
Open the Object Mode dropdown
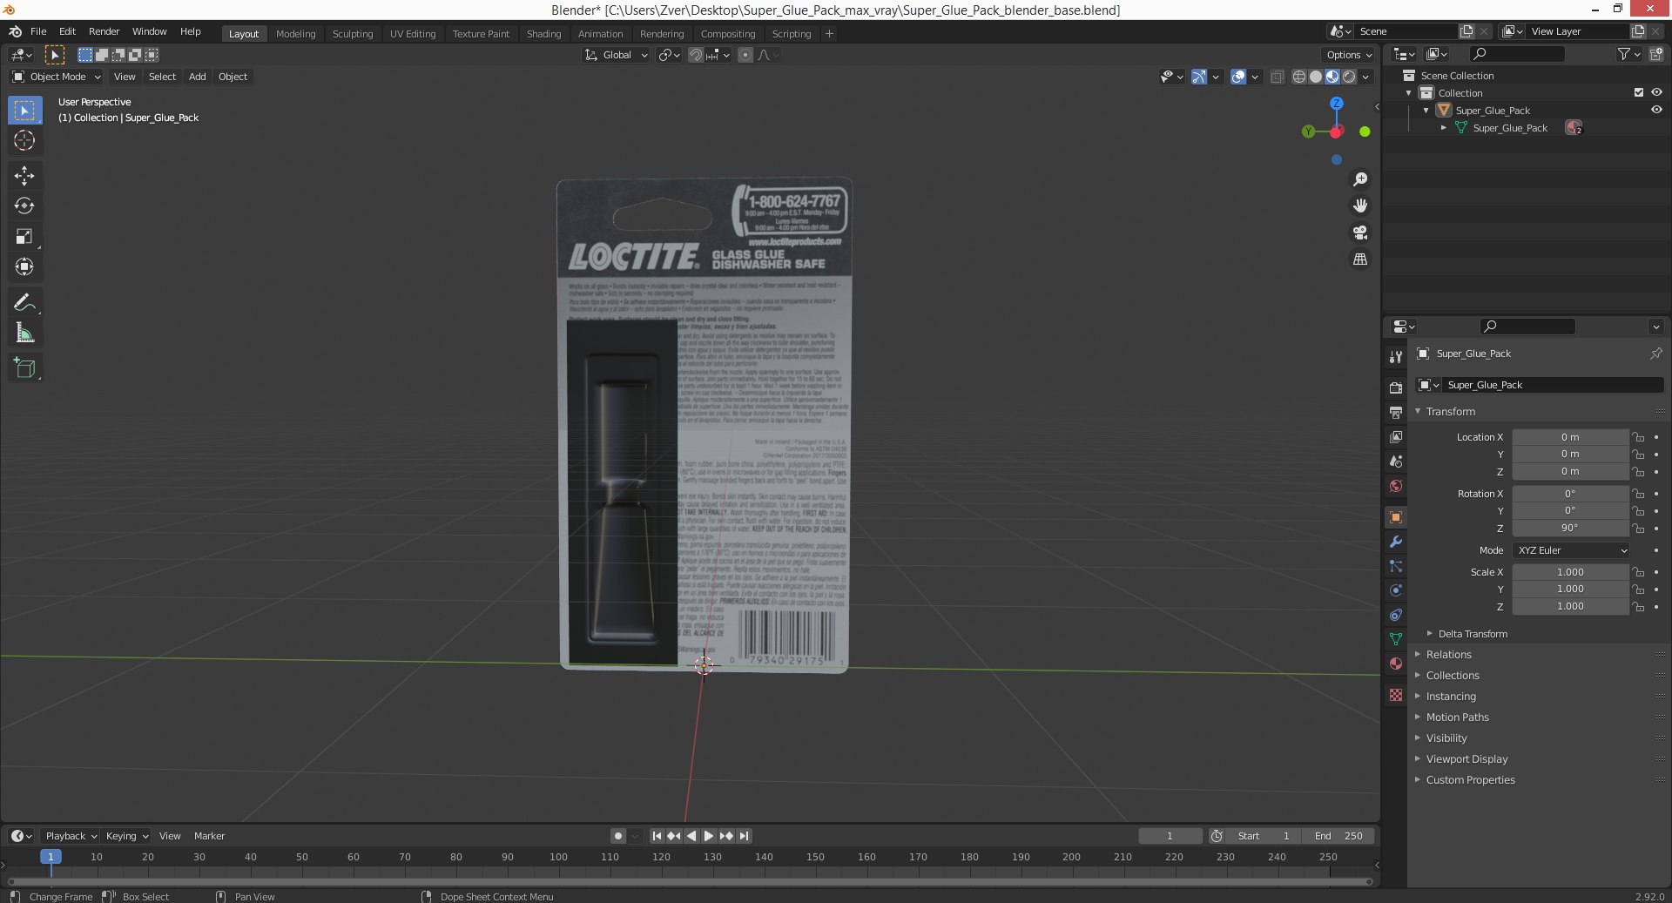click(x=57, y=77)
